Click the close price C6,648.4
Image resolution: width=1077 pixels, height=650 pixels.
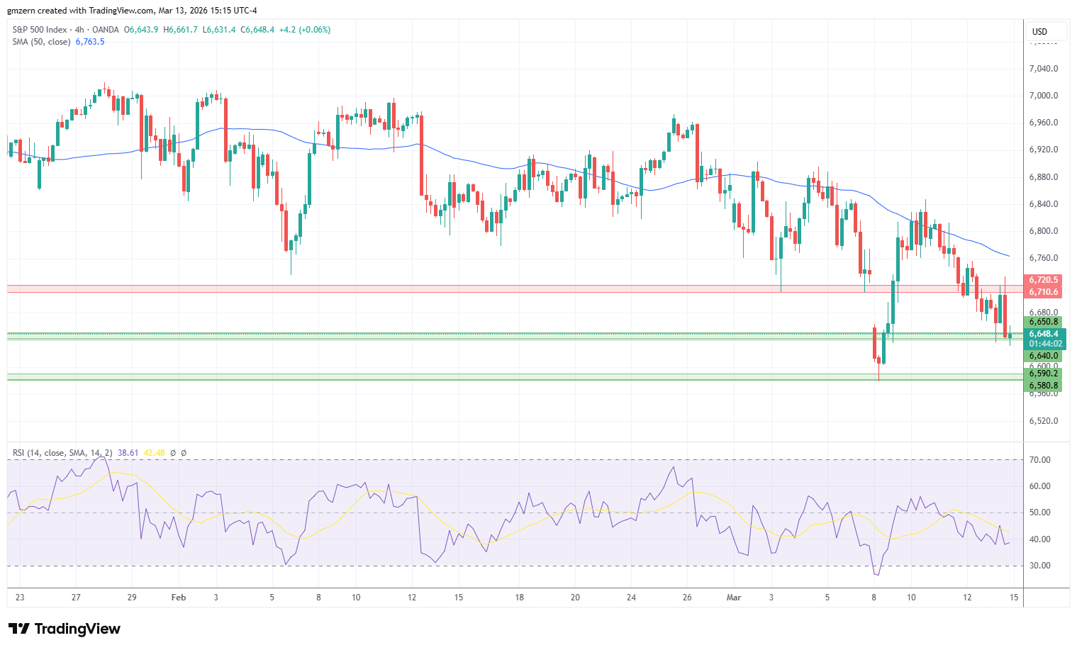pos(257,30)
